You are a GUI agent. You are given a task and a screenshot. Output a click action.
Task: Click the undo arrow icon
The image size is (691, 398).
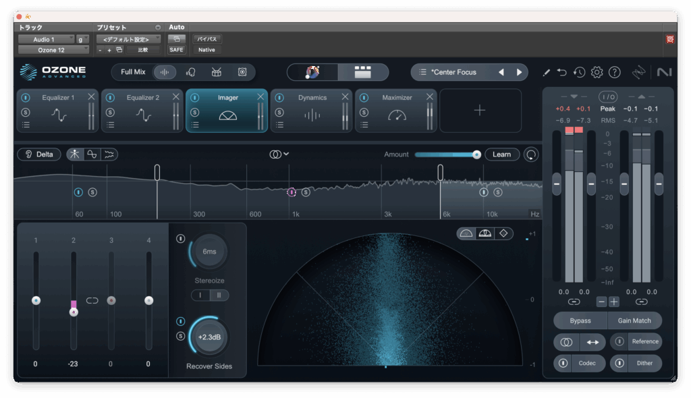(561, 72)
